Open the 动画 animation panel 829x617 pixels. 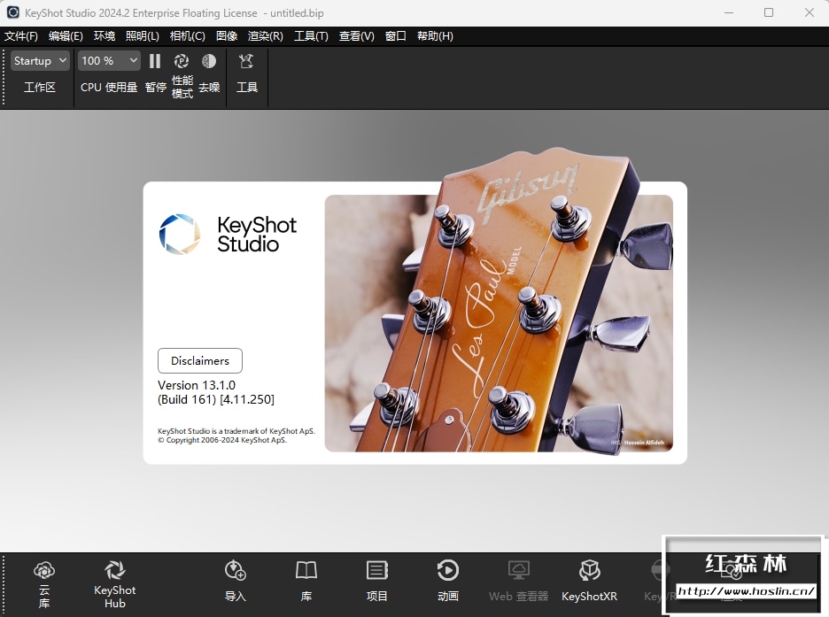[x=448, y=581]
